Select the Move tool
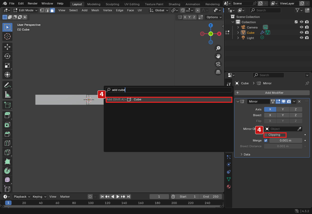312x214 pixels. tap(7, 47)
